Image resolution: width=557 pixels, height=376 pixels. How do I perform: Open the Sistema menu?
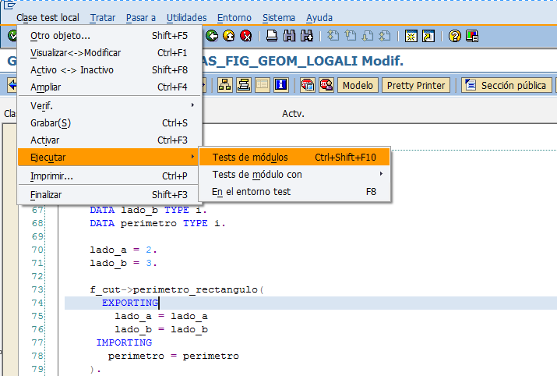[279, 18]
